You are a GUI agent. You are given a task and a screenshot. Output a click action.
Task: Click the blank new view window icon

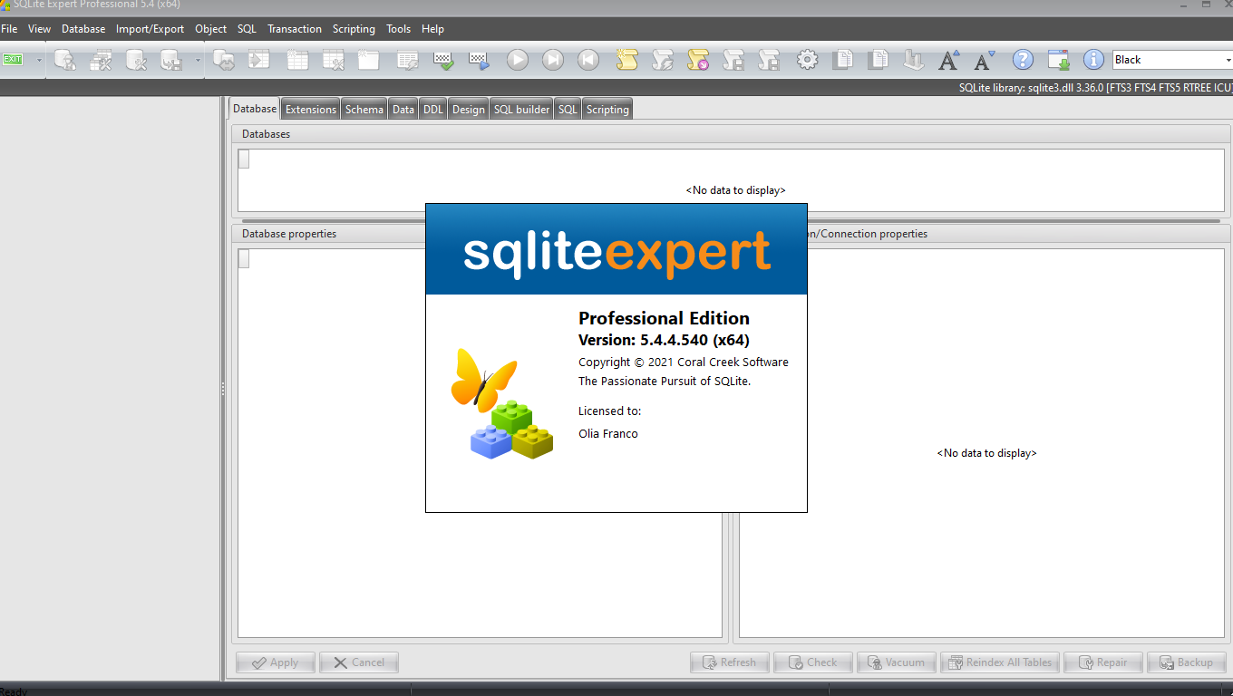click(368, 60)
